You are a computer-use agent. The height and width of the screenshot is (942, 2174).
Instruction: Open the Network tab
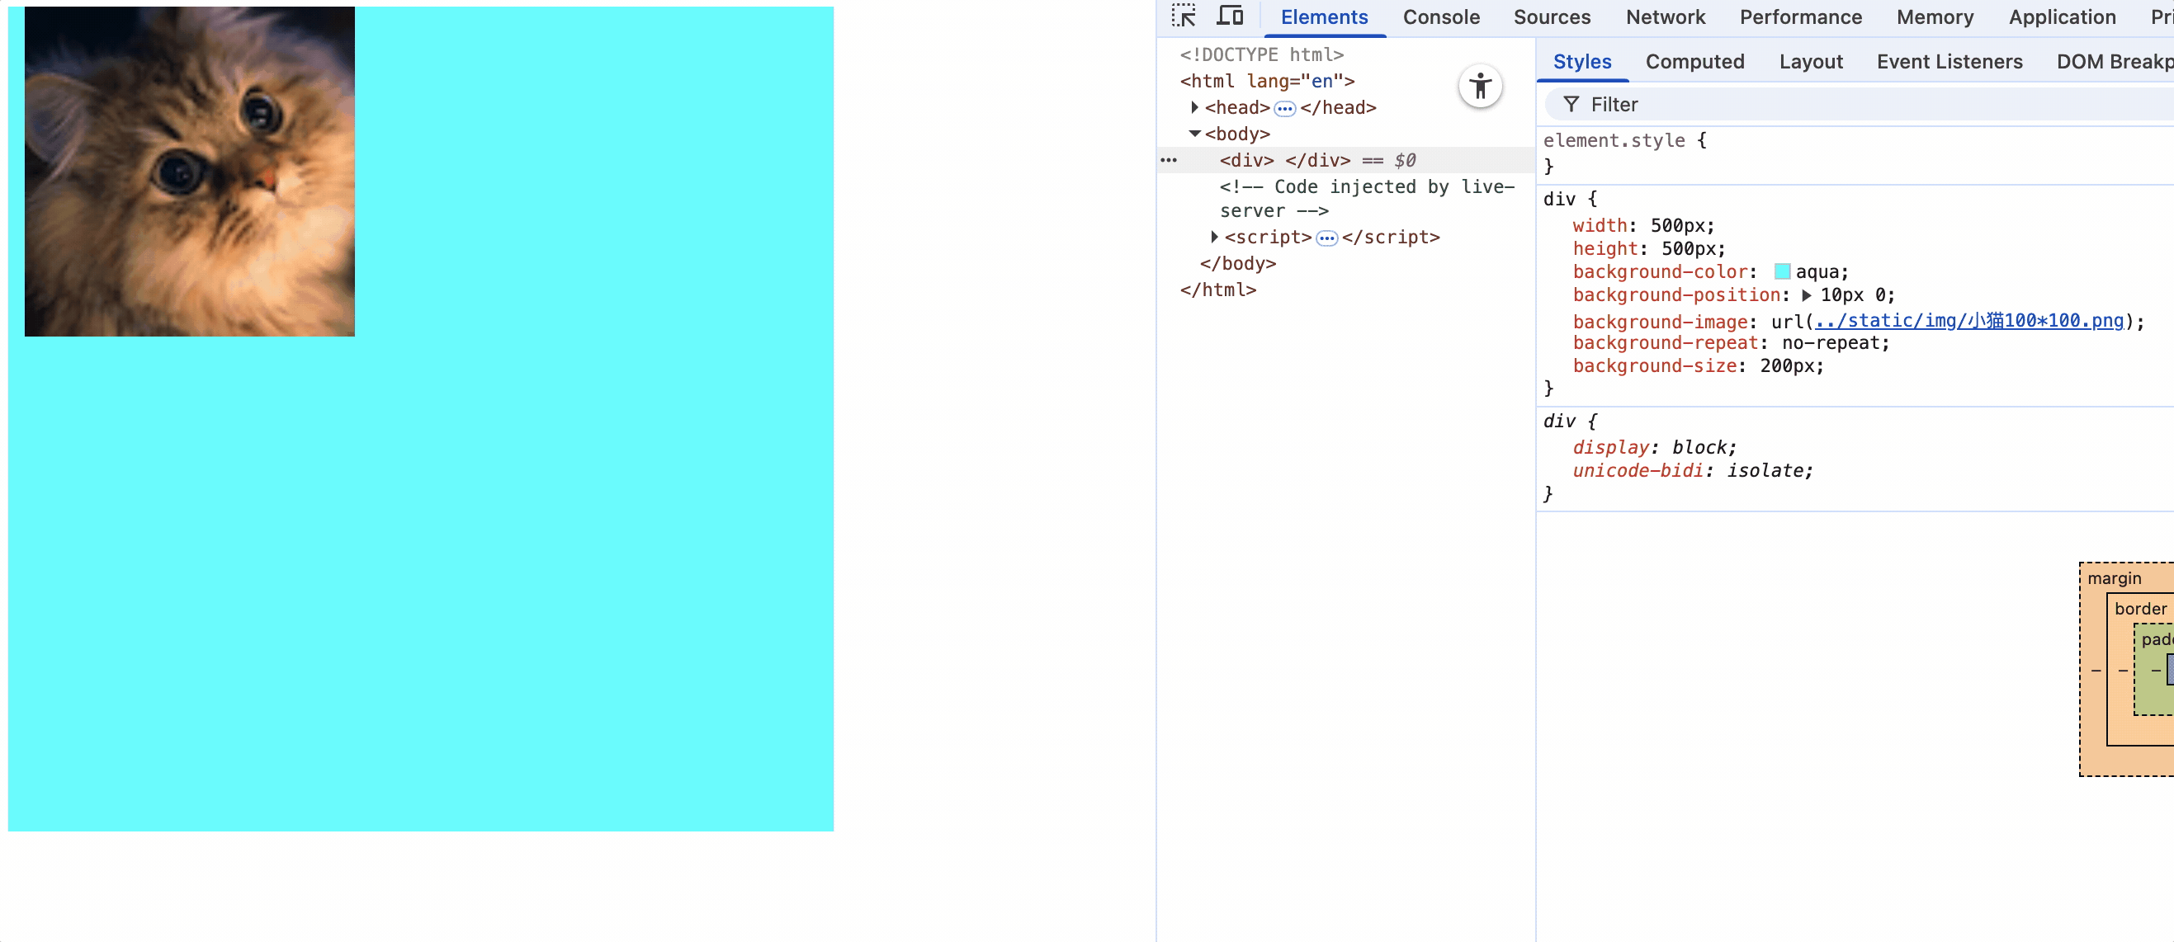tap(1665, 16)
